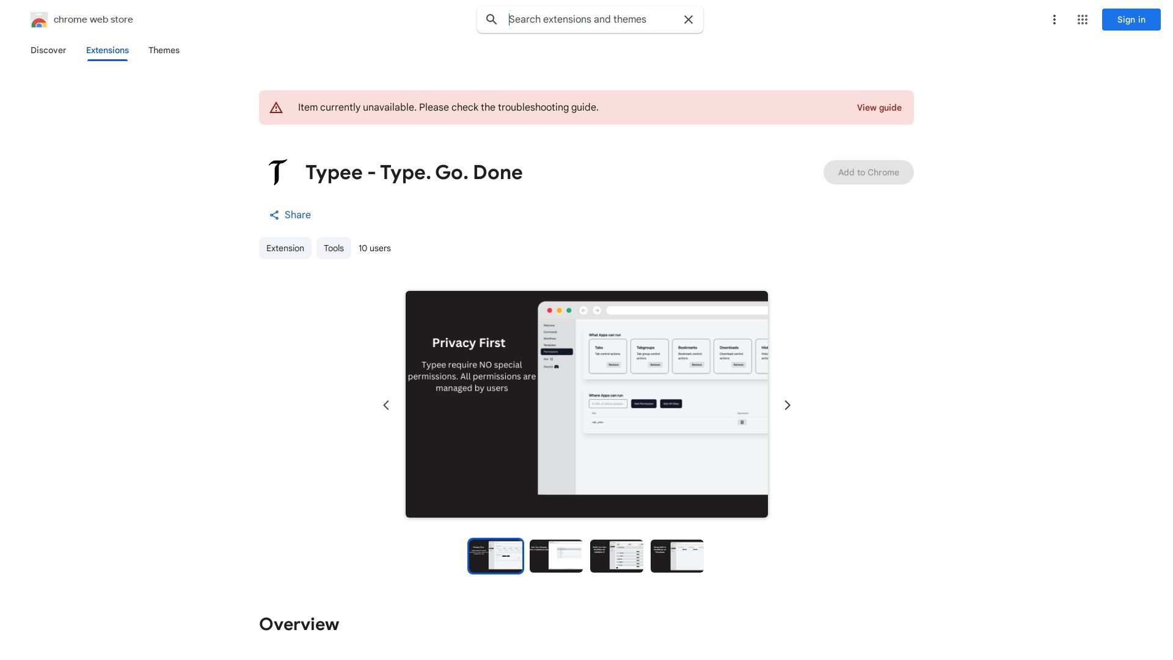Open the more options three-dot menu

(1054, 19)
